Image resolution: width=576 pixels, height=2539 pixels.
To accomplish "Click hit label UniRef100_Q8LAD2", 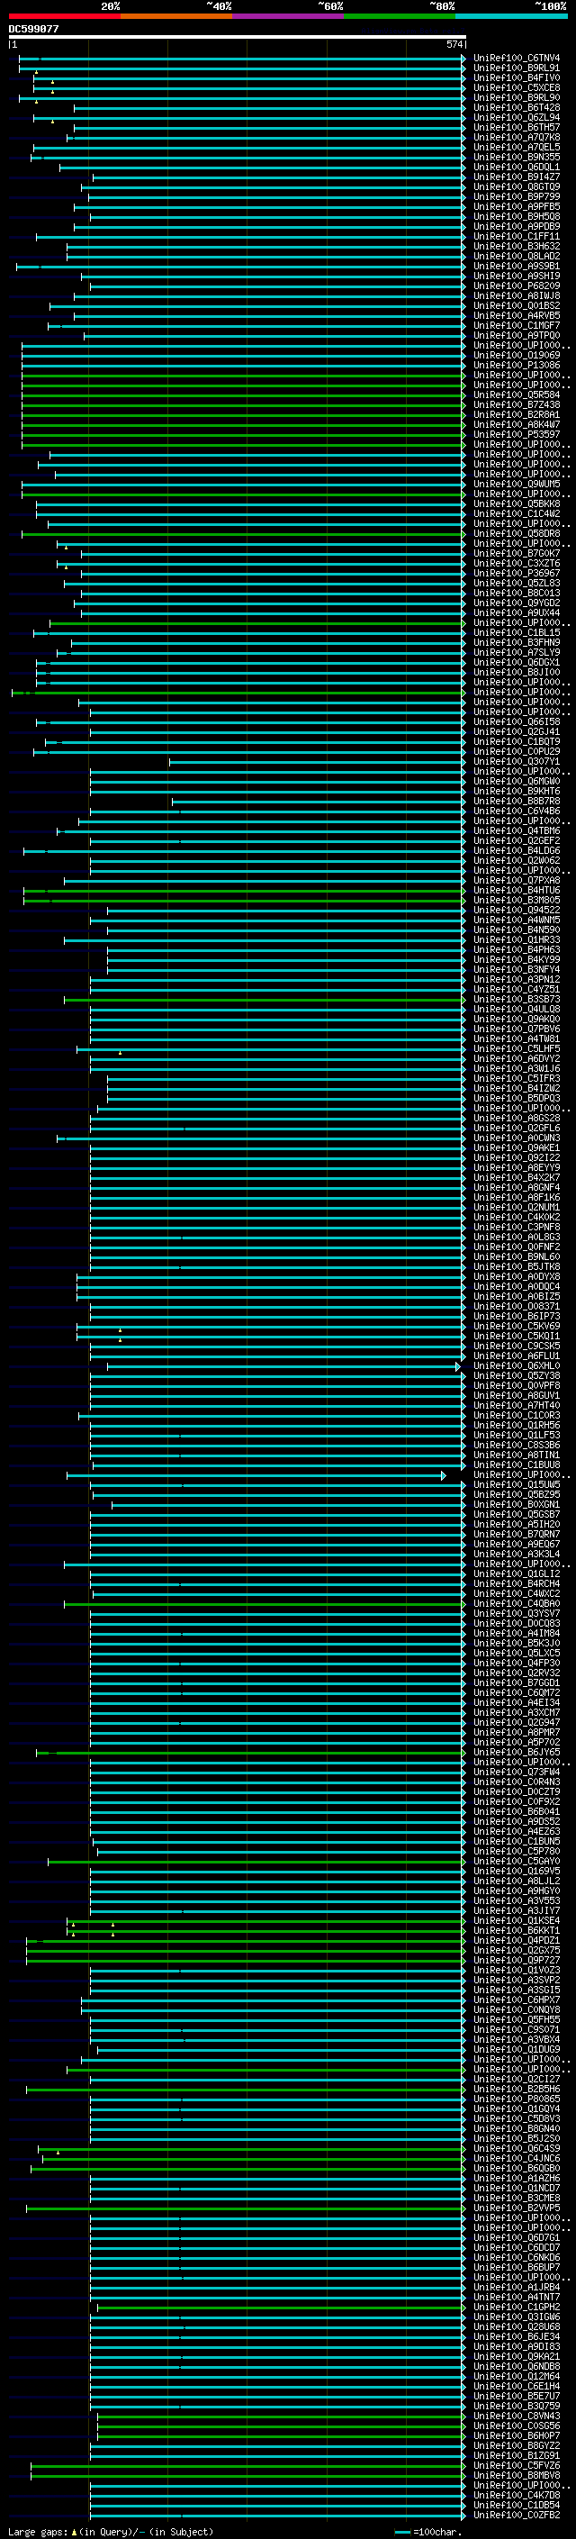I will [x=517, y=257].
